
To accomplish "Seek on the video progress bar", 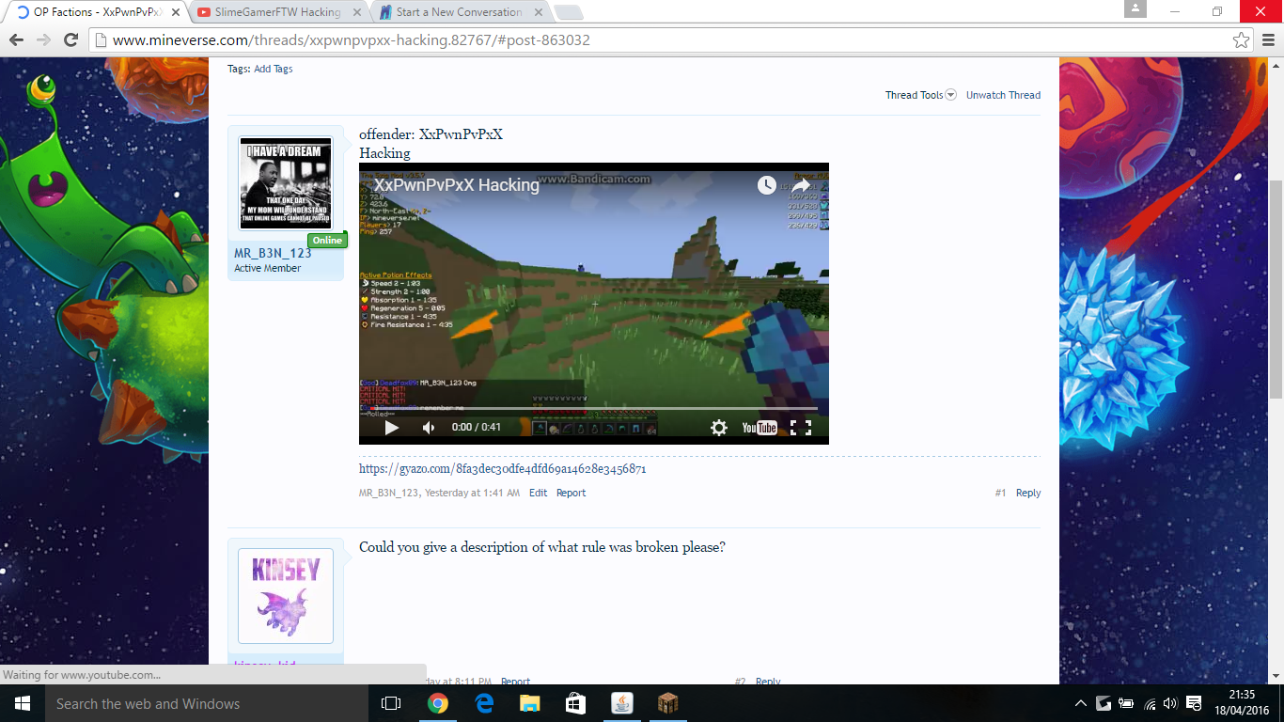I will coord(594,408).
